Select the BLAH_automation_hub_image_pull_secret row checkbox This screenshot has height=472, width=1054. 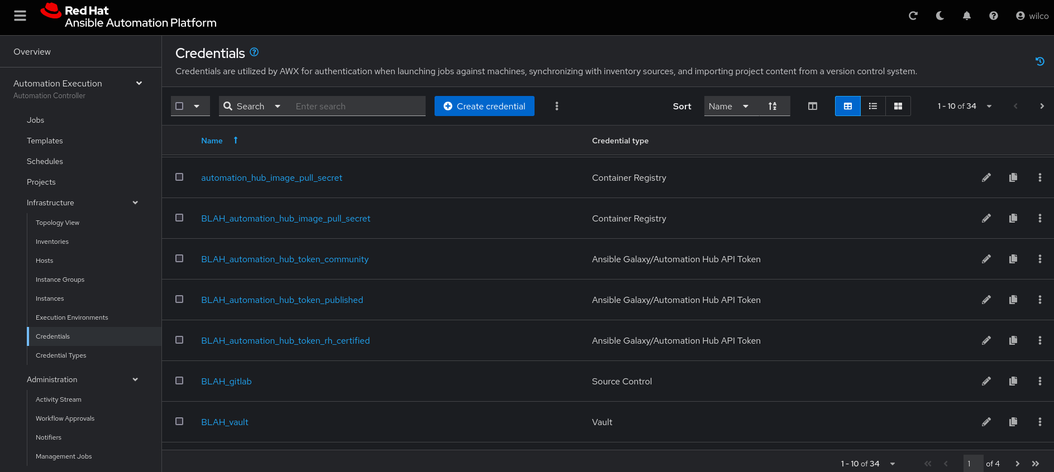[179, 218]
